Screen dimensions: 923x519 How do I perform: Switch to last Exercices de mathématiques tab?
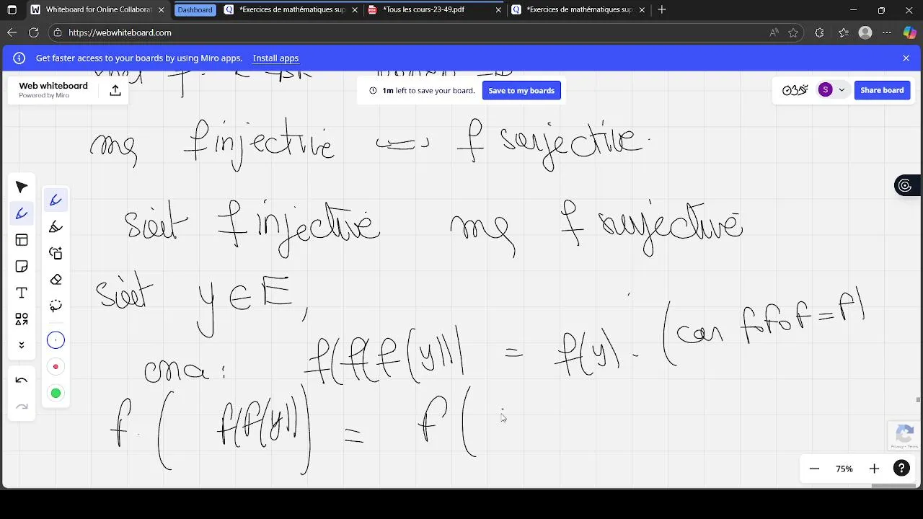[580, 10]
